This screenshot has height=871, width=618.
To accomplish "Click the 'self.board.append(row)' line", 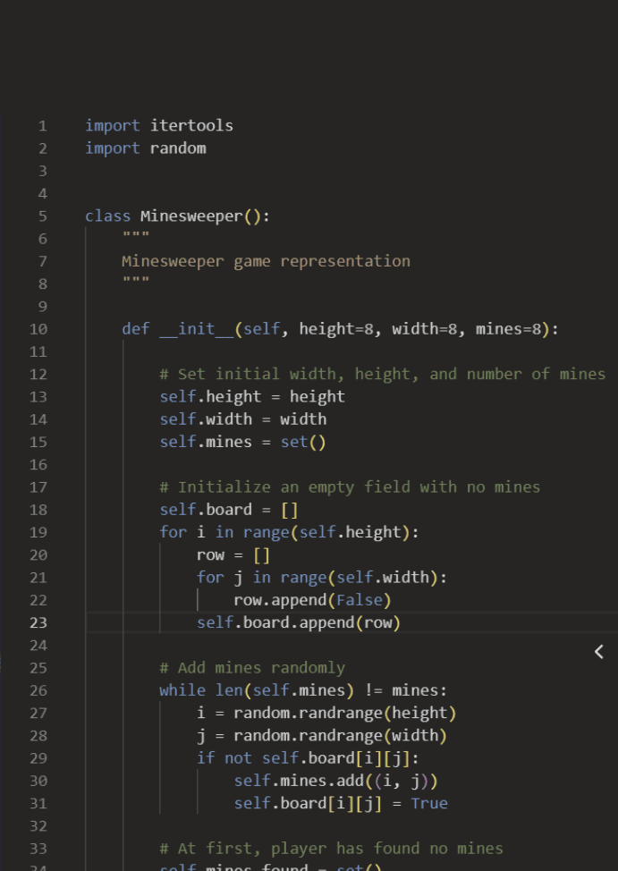I will coord(299,622).
